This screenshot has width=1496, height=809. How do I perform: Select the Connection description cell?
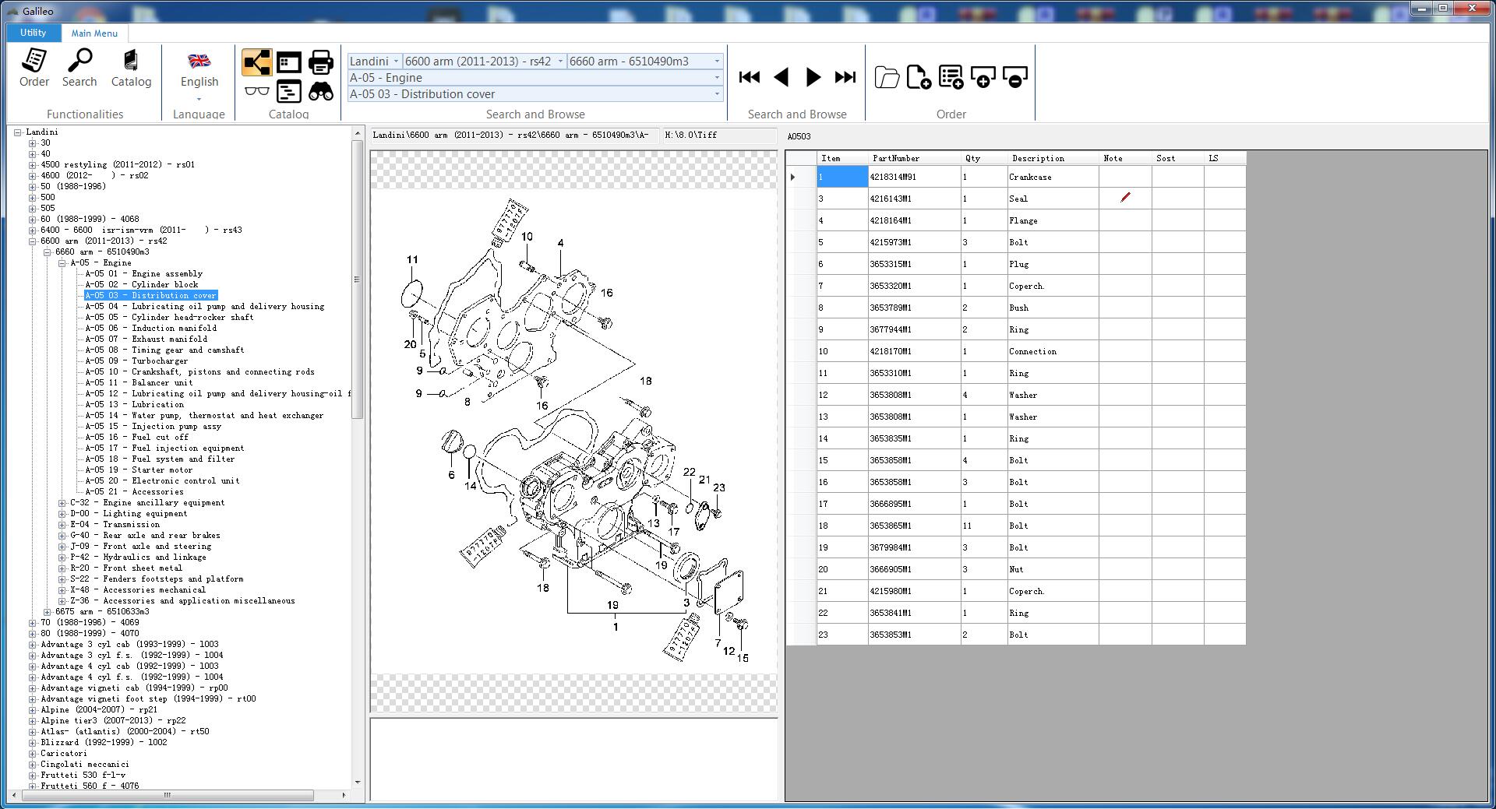click(1053, 351)
